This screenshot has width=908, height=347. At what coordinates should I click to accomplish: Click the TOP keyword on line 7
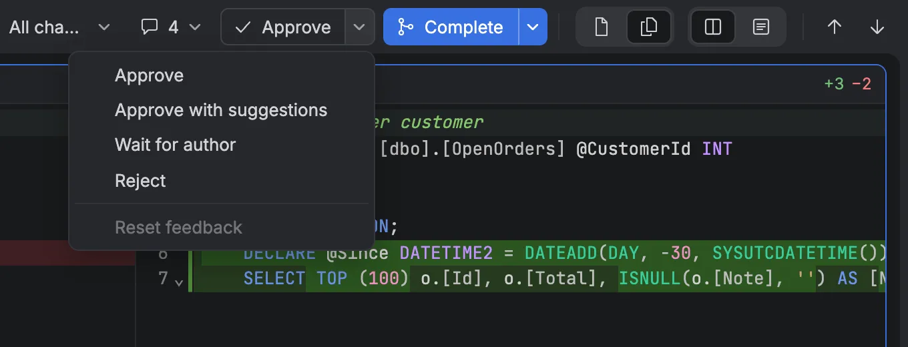[x=332, y=278]
